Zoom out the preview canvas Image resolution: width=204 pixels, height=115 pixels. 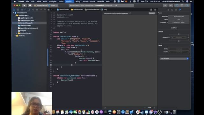[144, 108]
